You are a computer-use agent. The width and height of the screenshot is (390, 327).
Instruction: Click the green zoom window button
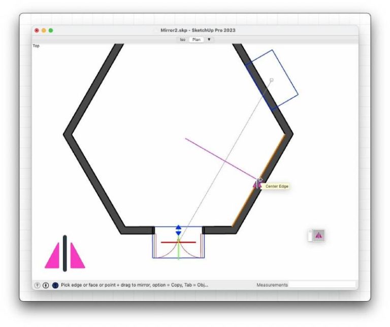[x=51, y=30]
